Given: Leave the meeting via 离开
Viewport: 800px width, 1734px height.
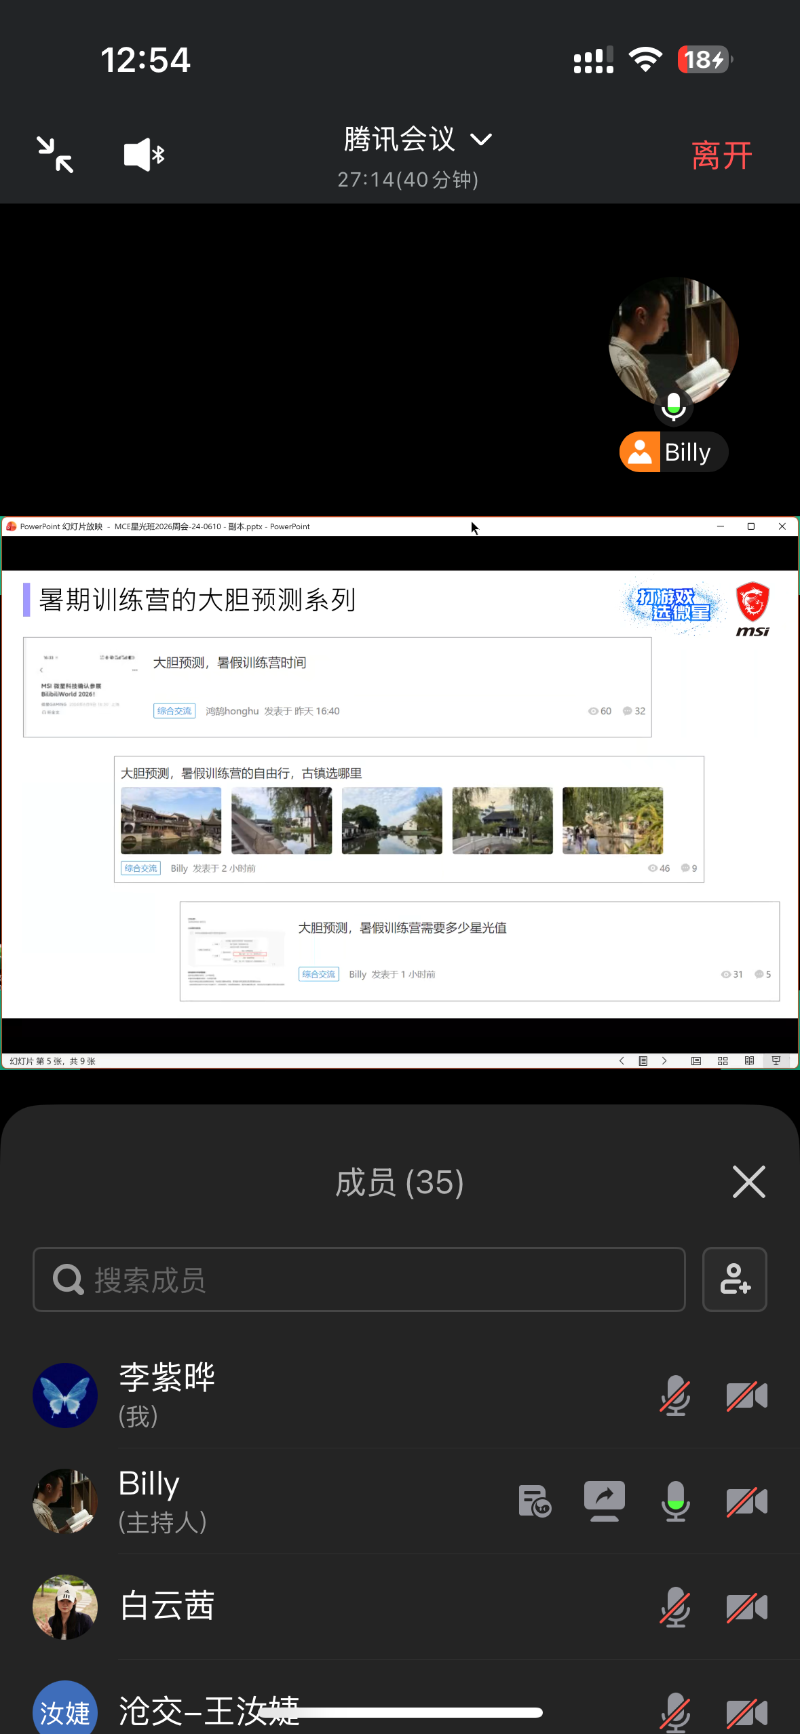Looking at the screenshot, I should [x=722, y=156].
